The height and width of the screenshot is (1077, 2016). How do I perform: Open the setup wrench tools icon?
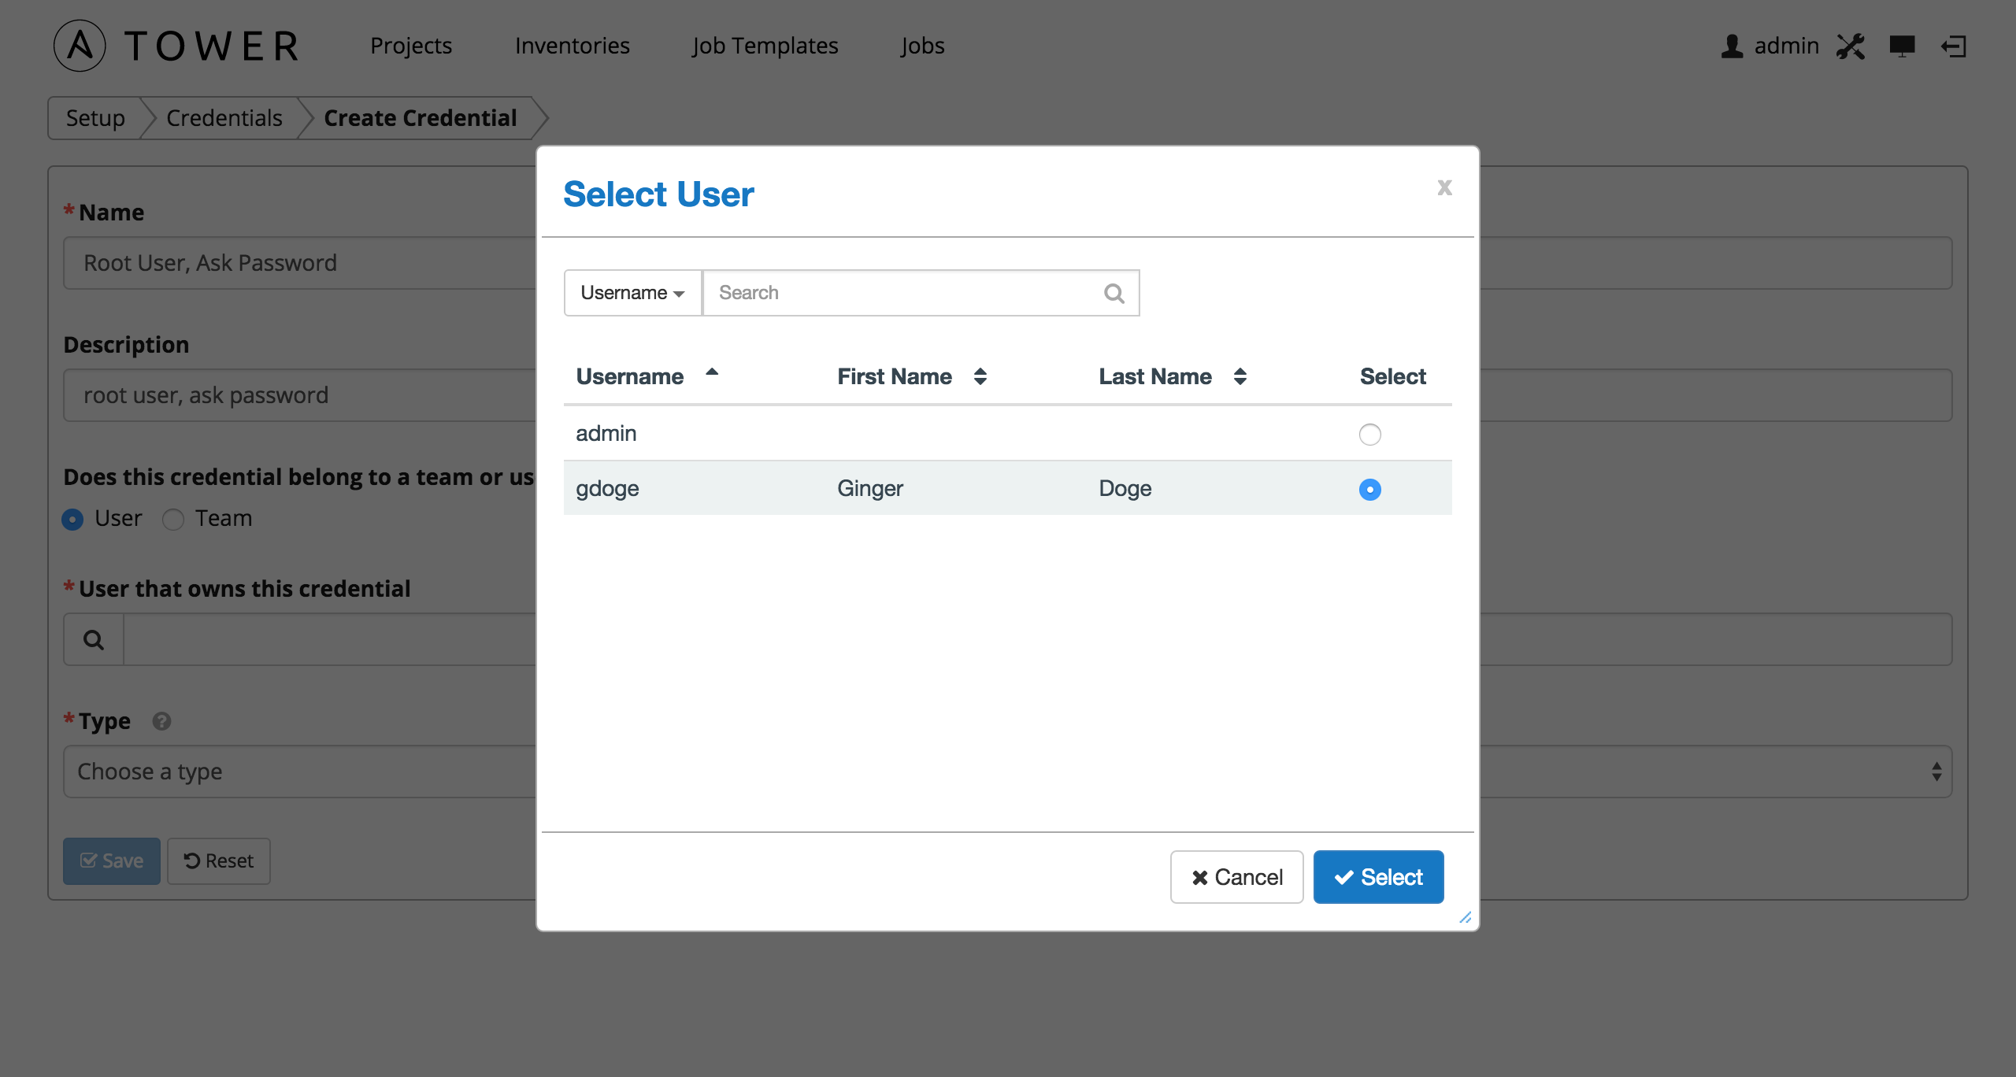tap(1851, 46)
